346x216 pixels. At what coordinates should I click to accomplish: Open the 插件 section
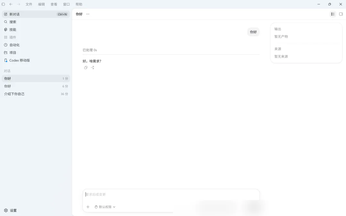36,37
